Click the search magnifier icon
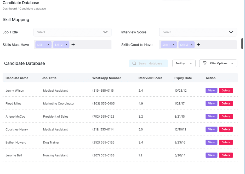The width and height of the screenshot is (245, 174). (134, 64)
